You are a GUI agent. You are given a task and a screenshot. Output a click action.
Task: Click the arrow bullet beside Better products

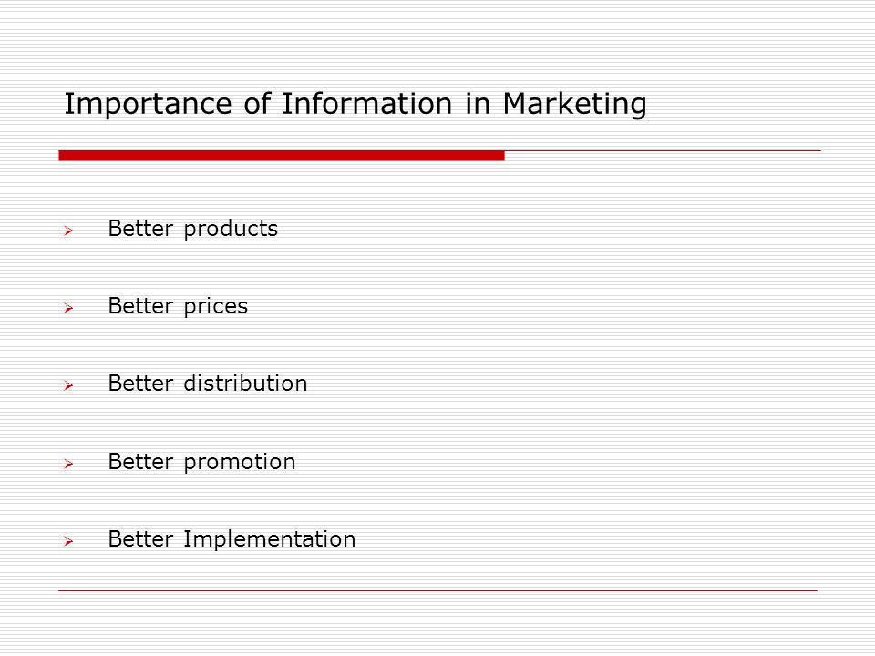click(68, 231)
